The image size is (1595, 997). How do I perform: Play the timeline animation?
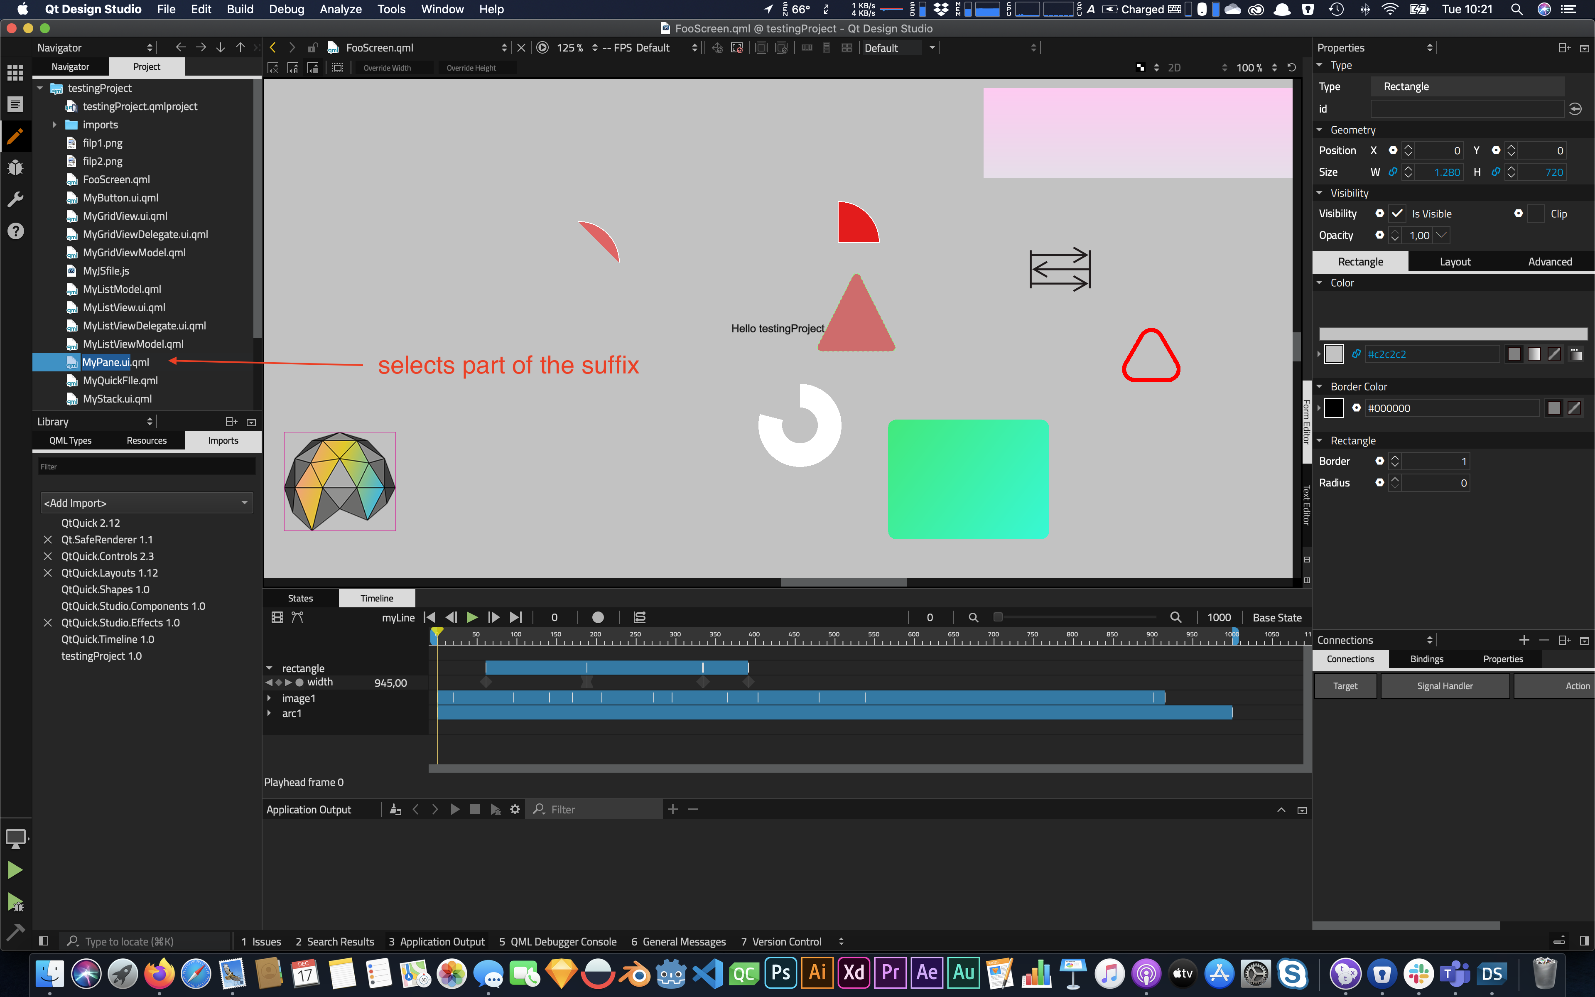click(x=472, y=617)
